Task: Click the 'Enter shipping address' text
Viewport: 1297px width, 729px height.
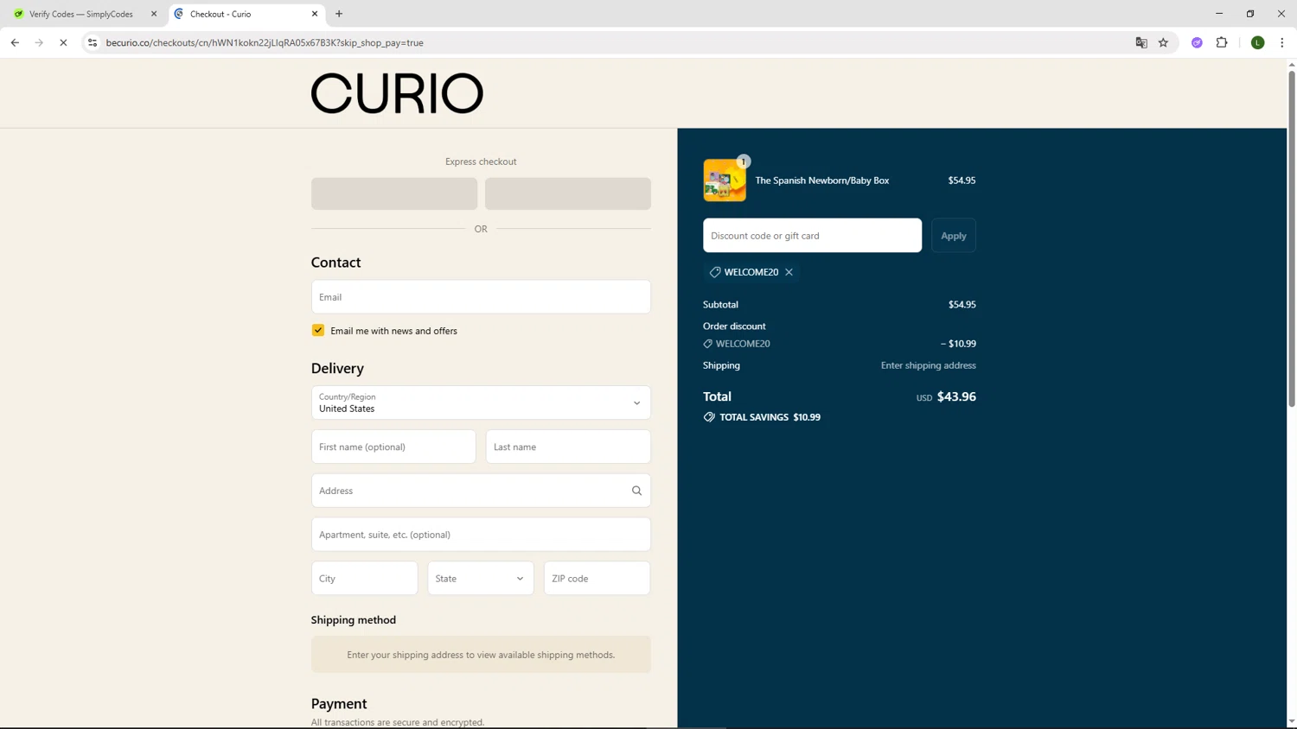Action: (929, 365)
